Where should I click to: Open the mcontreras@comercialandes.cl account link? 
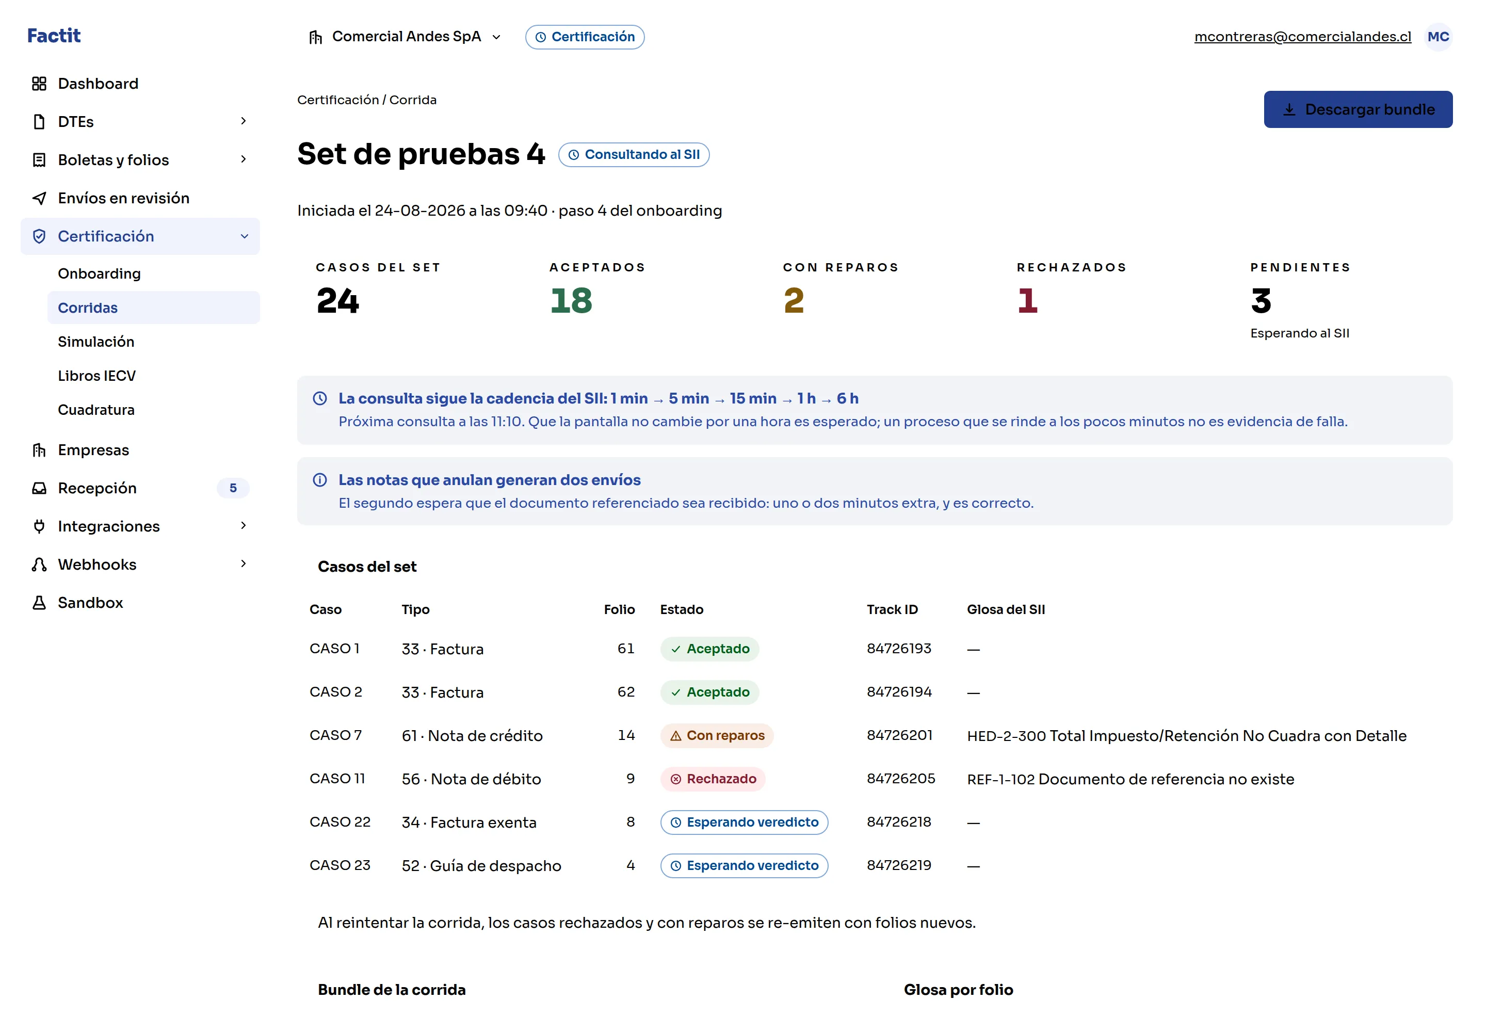[1302, 37]
